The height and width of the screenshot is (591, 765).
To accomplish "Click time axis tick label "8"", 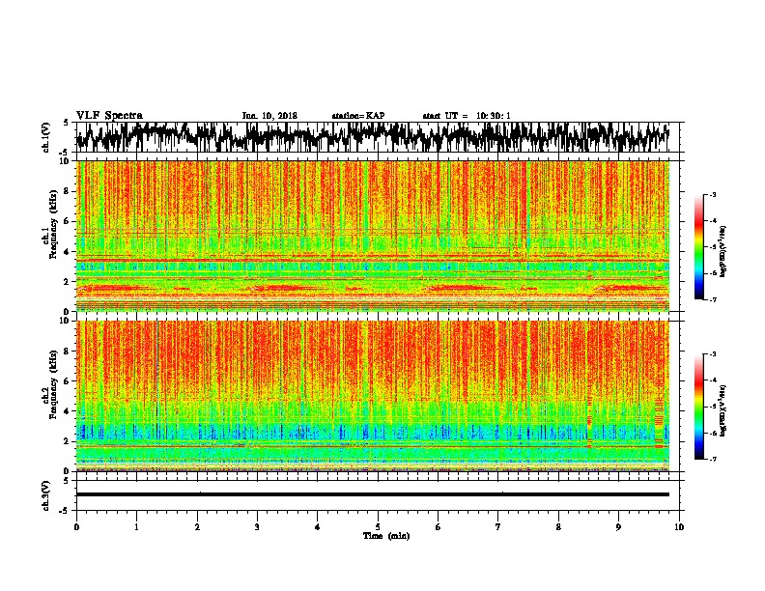I will [558, 527].
